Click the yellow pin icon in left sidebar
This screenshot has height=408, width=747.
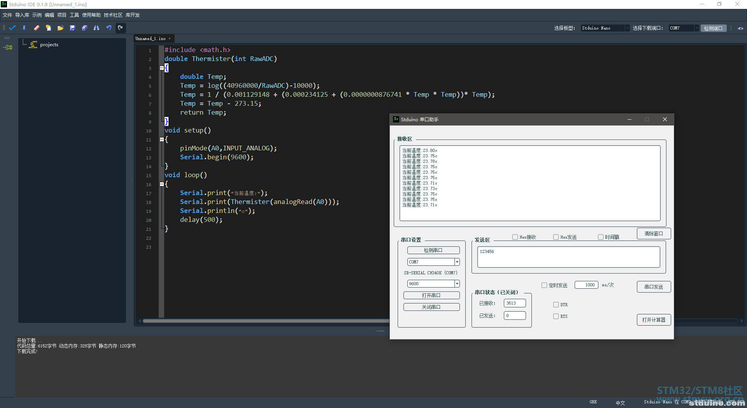(x=8, y=47)
